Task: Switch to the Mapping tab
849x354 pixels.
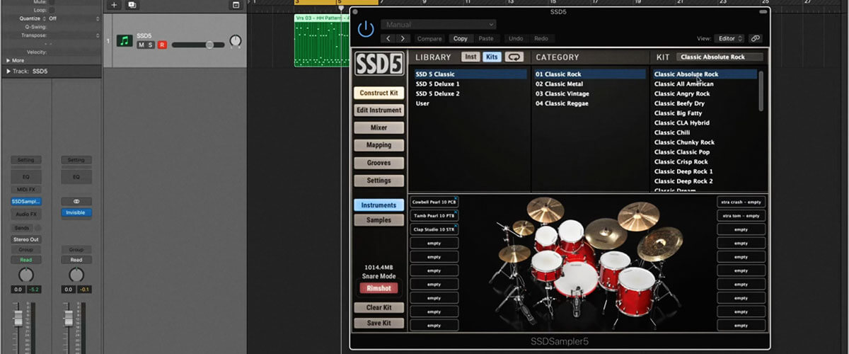Action: 379,145
